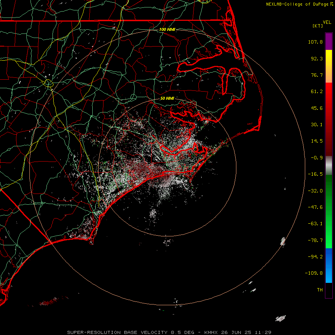Viewport: 335px width, 335px height.
Task: Click the [KT] units label
Action: tap(318, 26)
